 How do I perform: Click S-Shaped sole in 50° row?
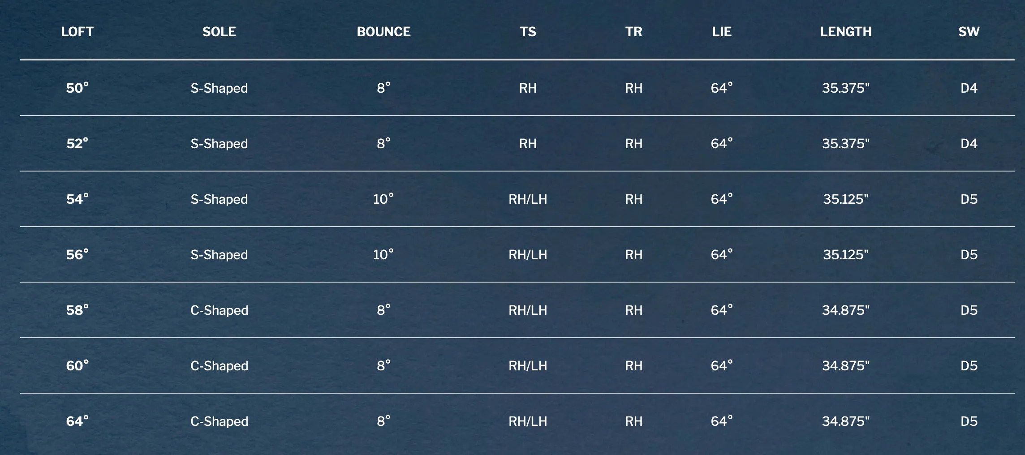point(219,88)
